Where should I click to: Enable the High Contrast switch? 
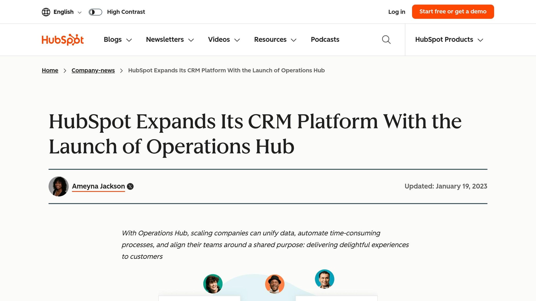click(x=95, y=12)
